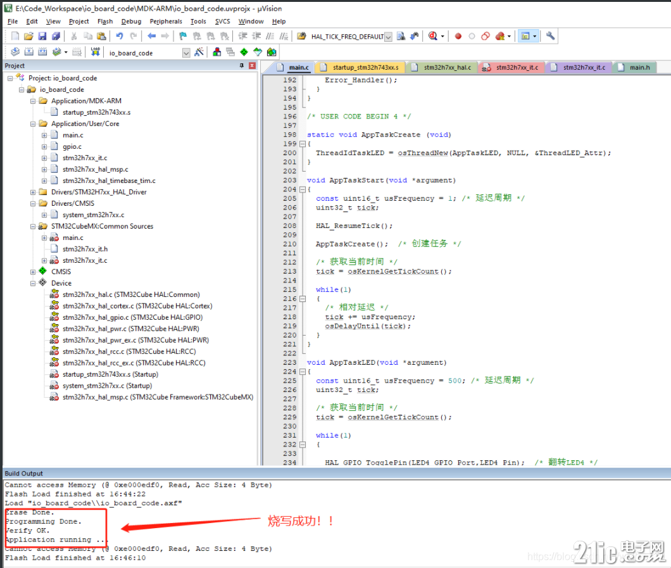Fold AppTaskStart function at line 204
The height and width of the screenshot is (568, 671).
pos(303,189)
